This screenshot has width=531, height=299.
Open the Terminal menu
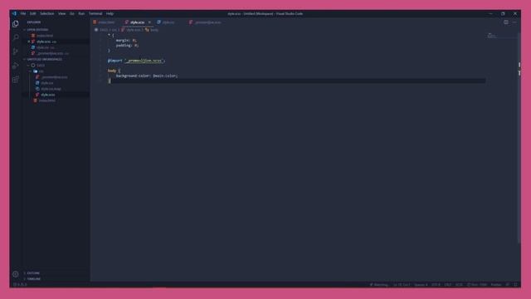(95, 13)
